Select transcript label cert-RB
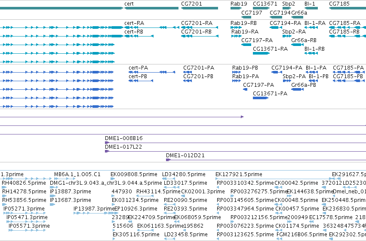The image size is (366, 241). coord(134,31)
